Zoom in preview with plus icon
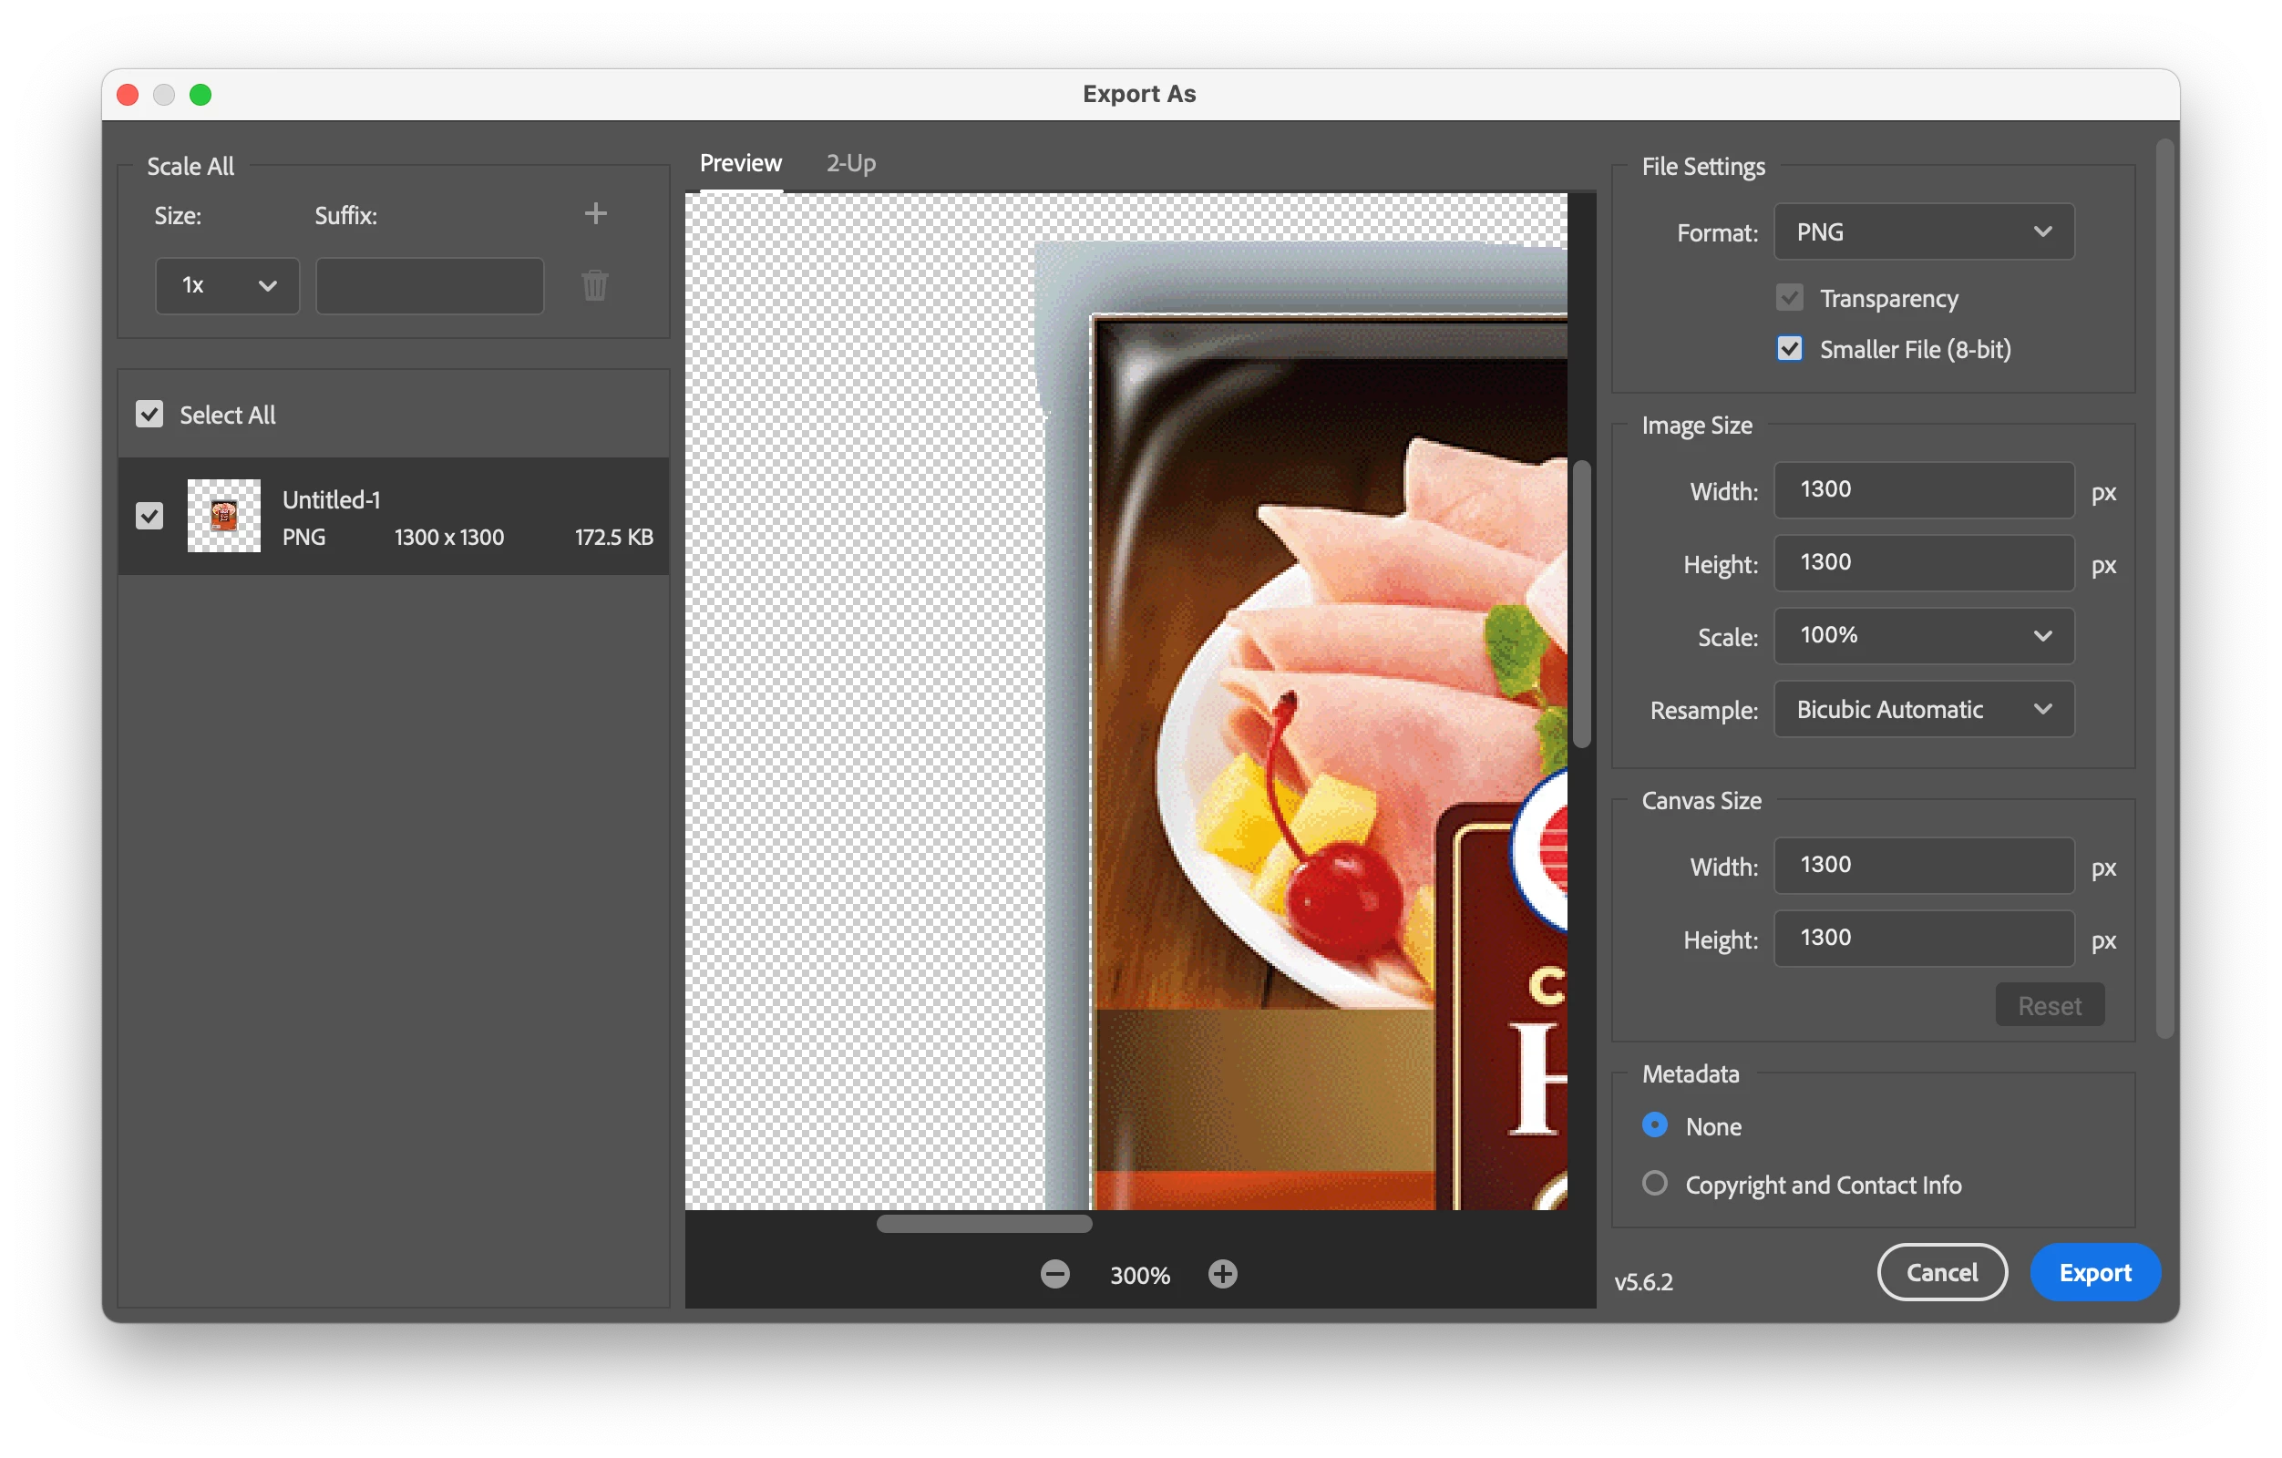The width and height of the screenshot is (2282, 1458). point(1222,1274)
